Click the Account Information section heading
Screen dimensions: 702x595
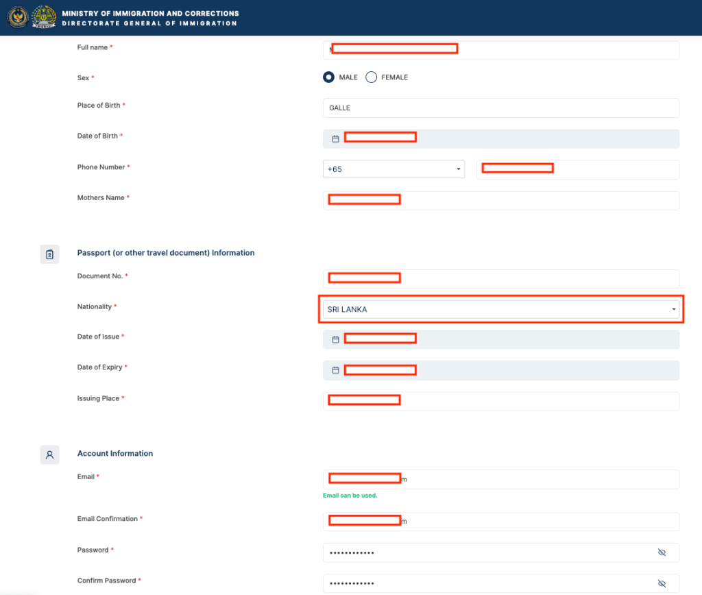pyautogui.click(x=115, y=453)
